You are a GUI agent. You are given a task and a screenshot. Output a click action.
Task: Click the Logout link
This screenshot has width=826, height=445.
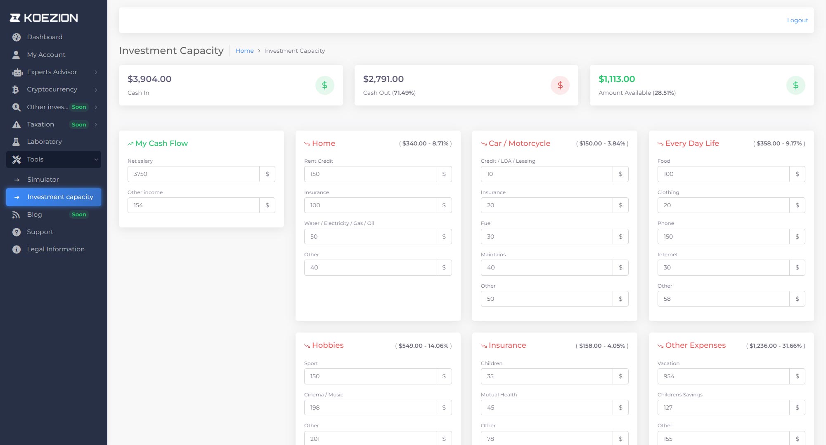(797, 20)
